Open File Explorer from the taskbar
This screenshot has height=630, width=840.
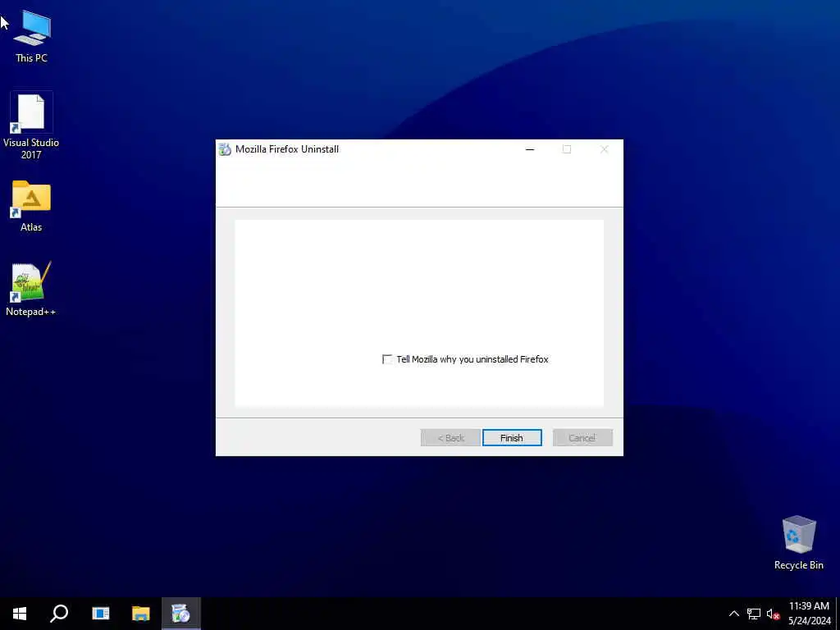click(x=141, y=614)
